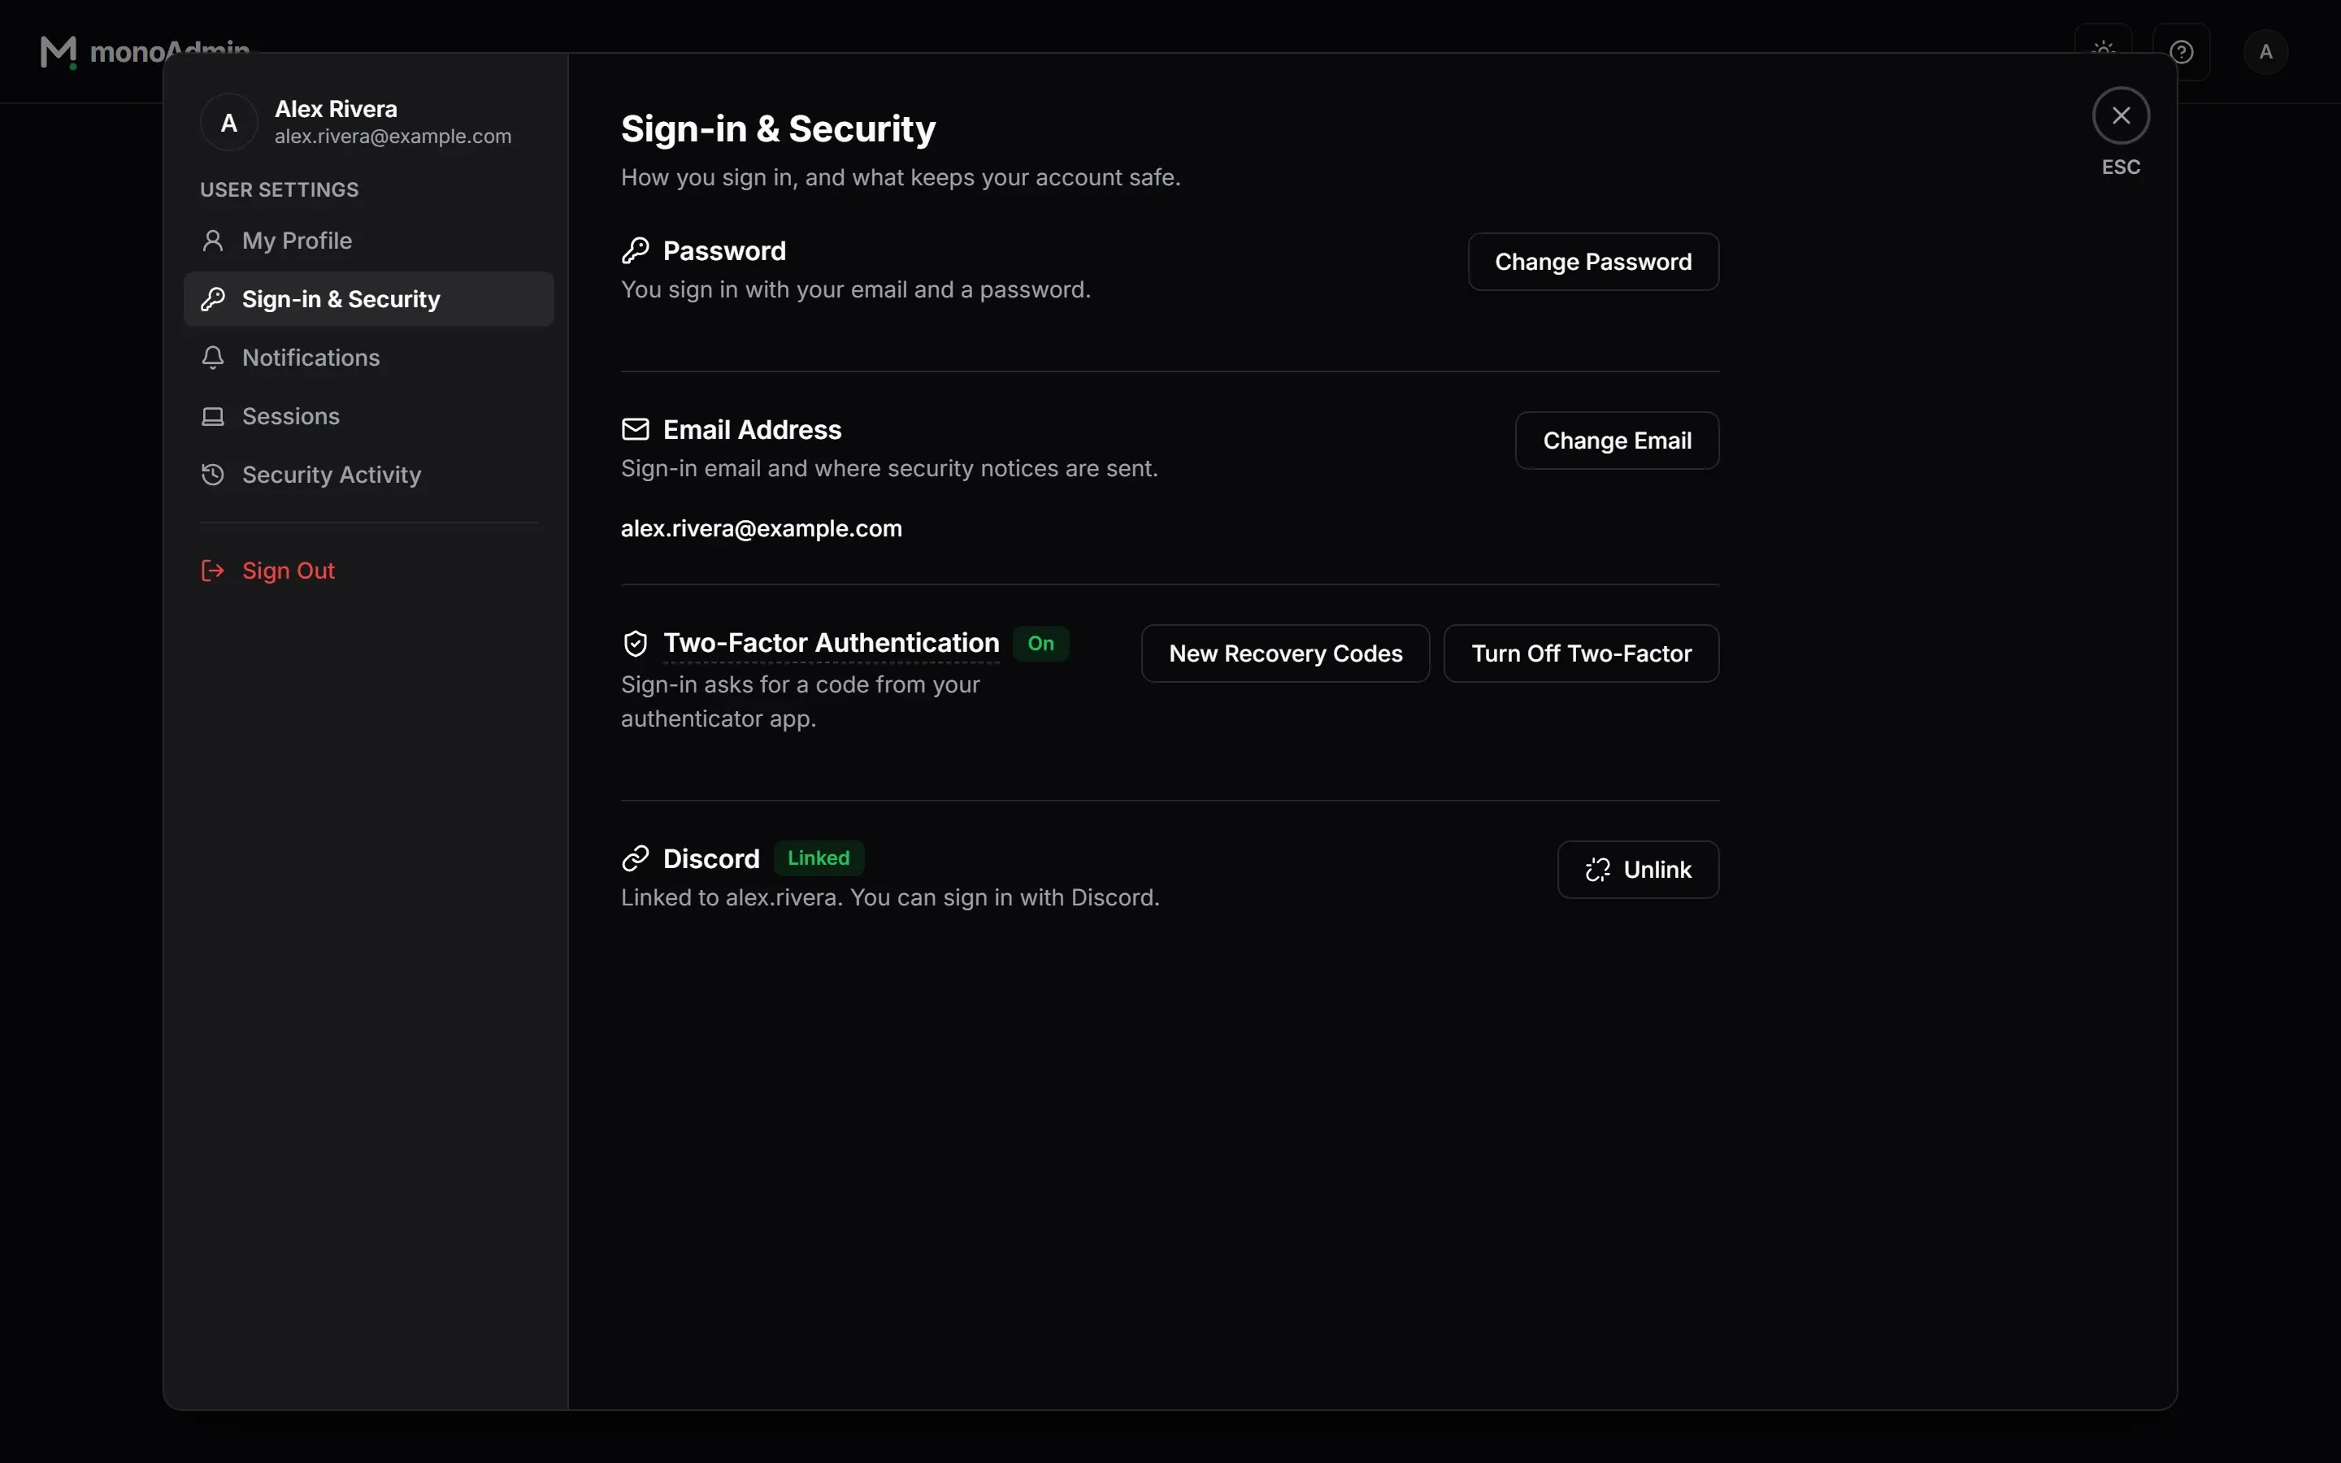Click the history clock icon beside Security Activity
The height and width of the screenshot is (1463, 2341).
213,475
